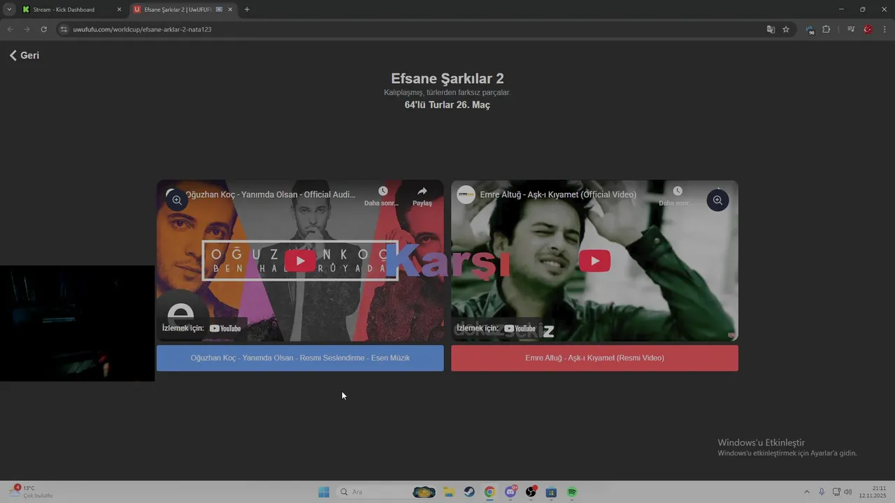895x503 pixels.
Task: Click the tab media indicator on Efsane tab
Action: 219,10
